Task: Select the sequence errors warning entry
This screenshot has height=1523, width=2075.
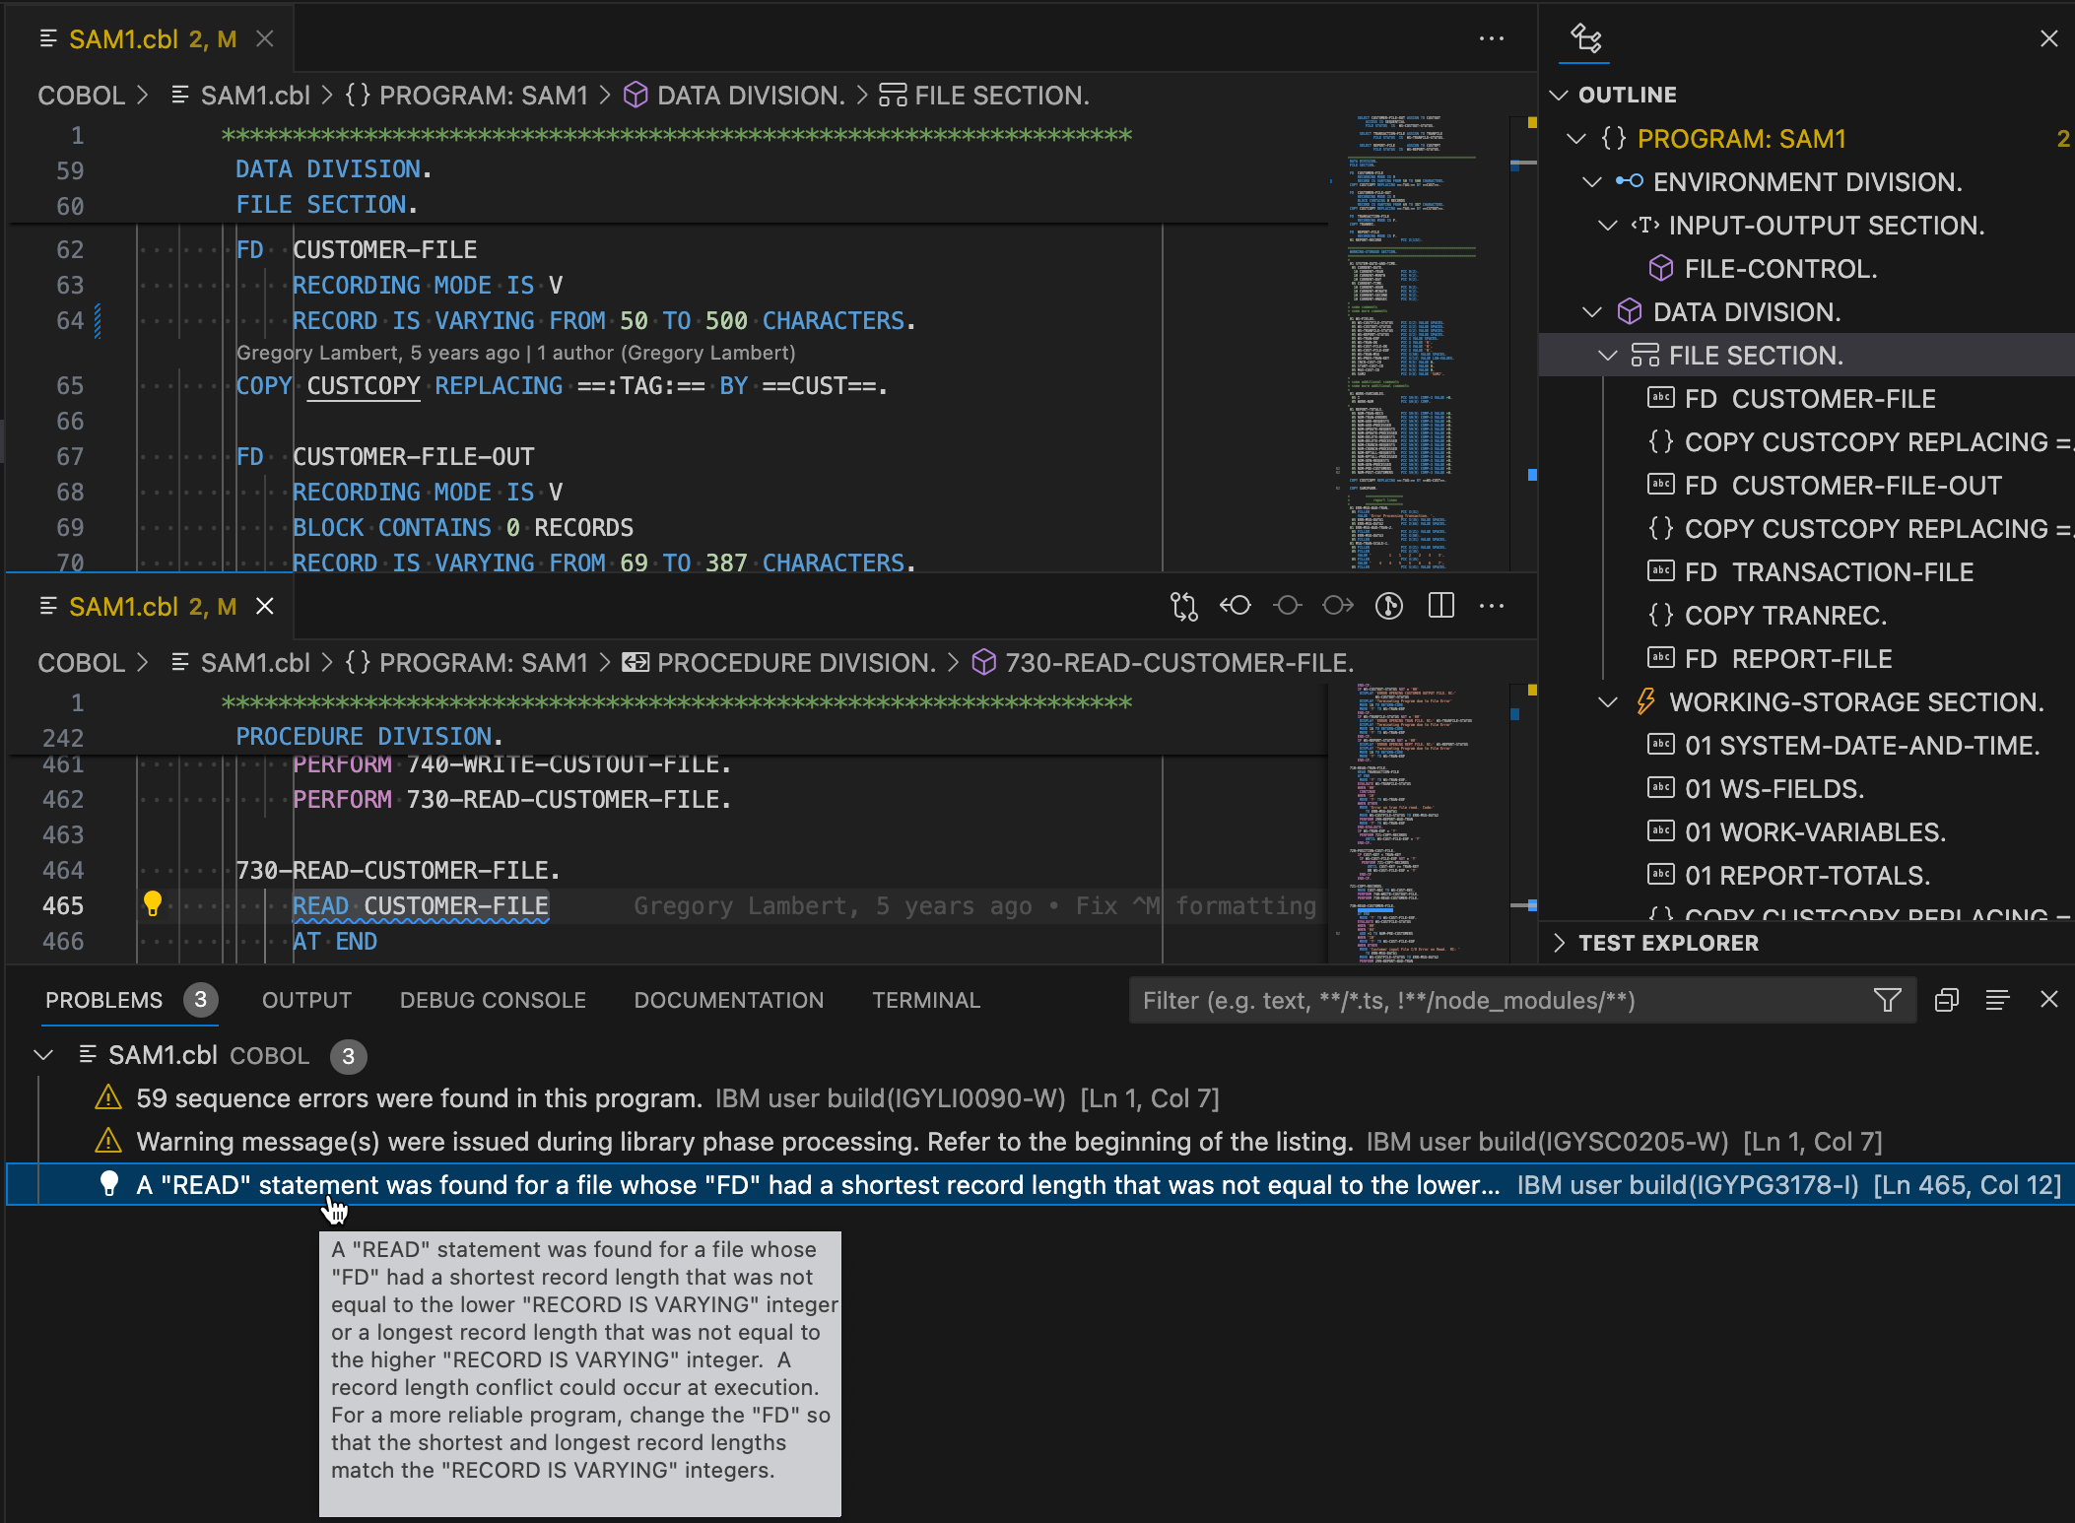Action: pos(1040,1098)
